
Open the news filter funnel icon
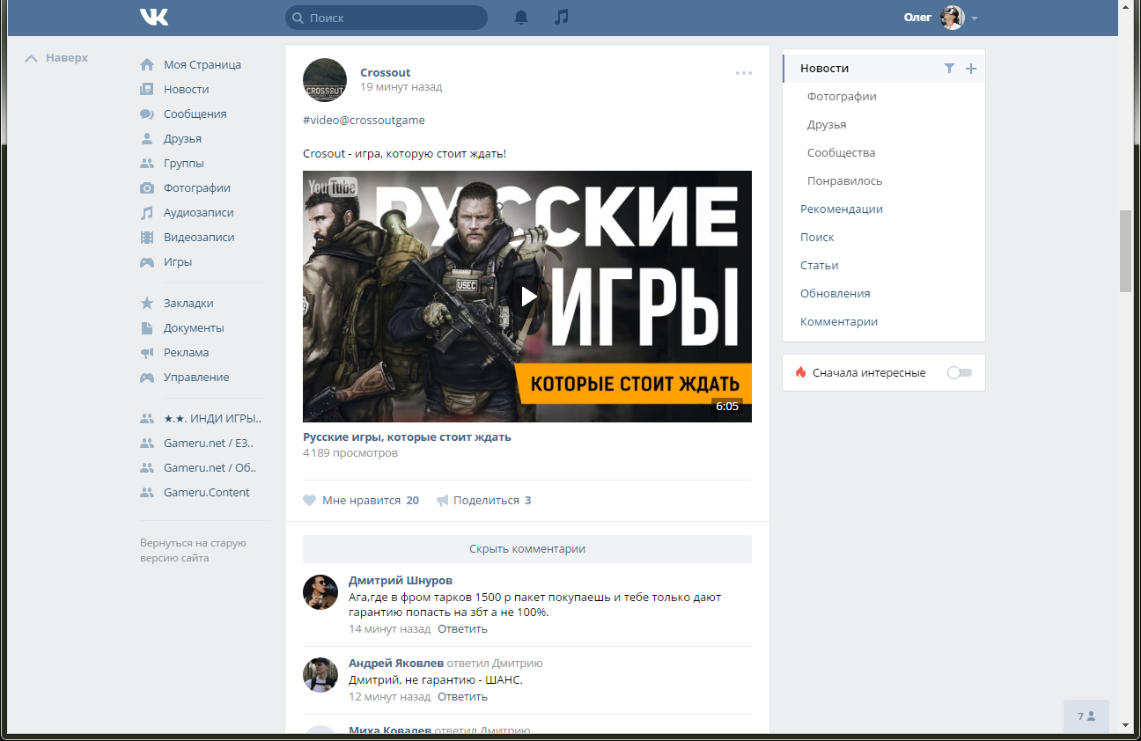949,68
